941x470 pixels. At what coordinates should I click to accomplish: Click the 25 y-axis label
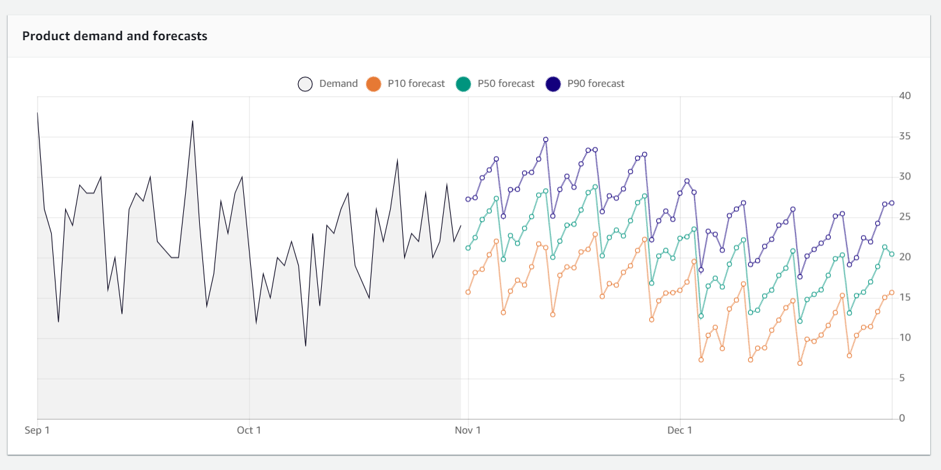click(x=905, y=216)
